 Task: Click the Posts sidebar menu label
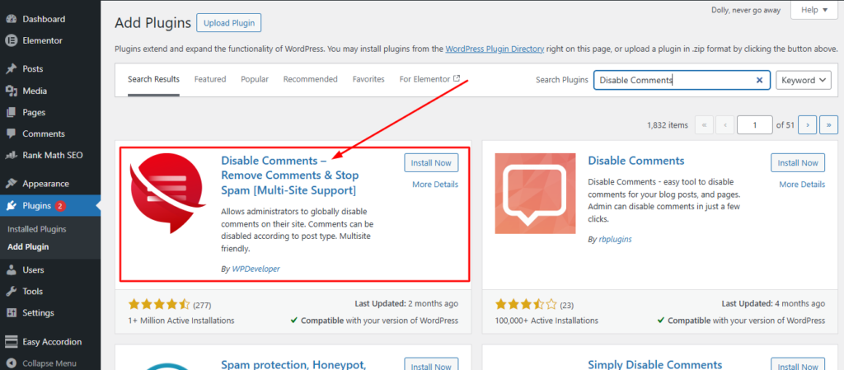33,69
